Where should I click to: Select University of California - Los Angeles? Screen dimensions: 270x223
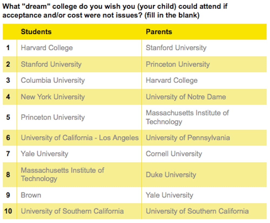80,138
